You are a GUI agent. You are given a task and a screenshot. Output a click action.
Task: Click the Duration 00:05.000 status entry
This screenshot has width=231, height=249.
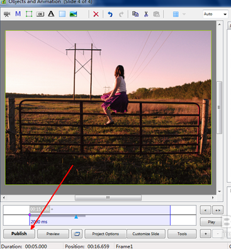pyautogui.click(x=24, y=246)
